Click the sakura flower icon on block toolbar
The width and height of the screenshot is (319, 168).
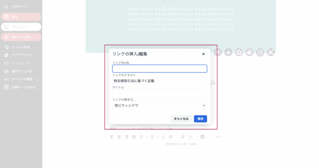(239, 52)
